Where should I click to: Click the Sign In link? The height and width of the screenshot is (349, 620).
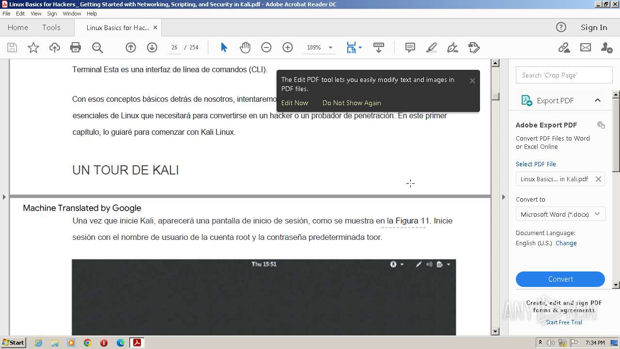pyautogui.click(x=594, y=28)
